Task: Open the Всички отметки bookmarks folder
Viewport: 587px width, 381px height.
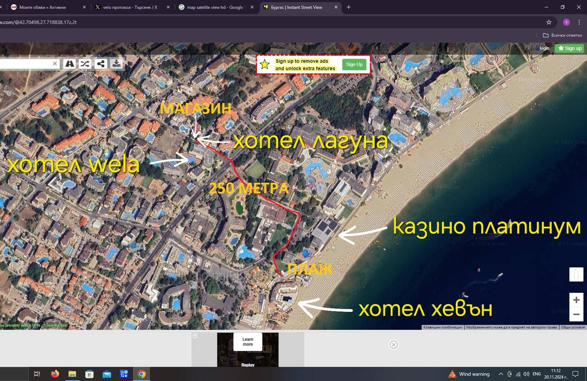Action: [x=562, y=35]
